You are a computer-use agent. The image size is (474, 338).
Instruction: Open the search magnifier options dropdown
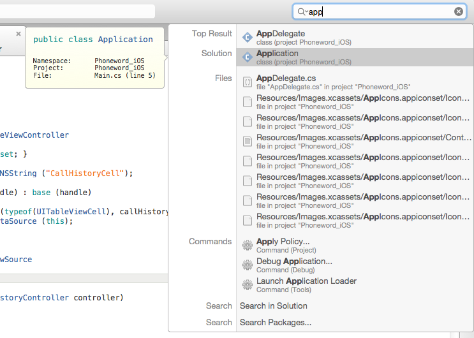pos(302,11)
